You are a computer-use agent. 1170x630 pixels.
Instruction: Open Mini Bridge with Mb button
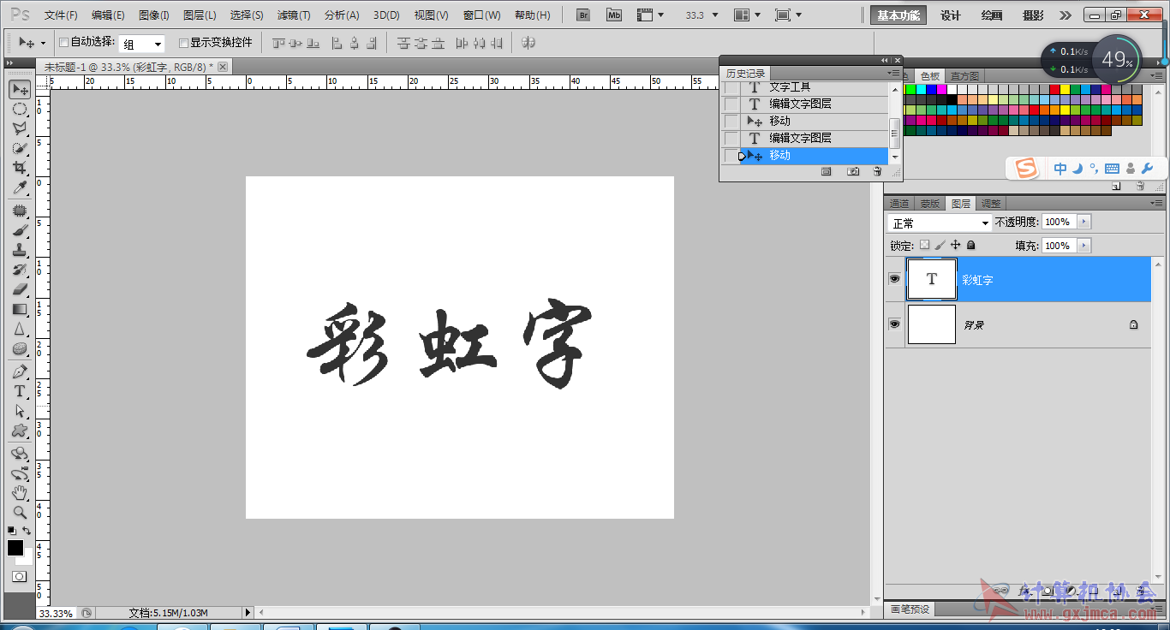(614, 15)
